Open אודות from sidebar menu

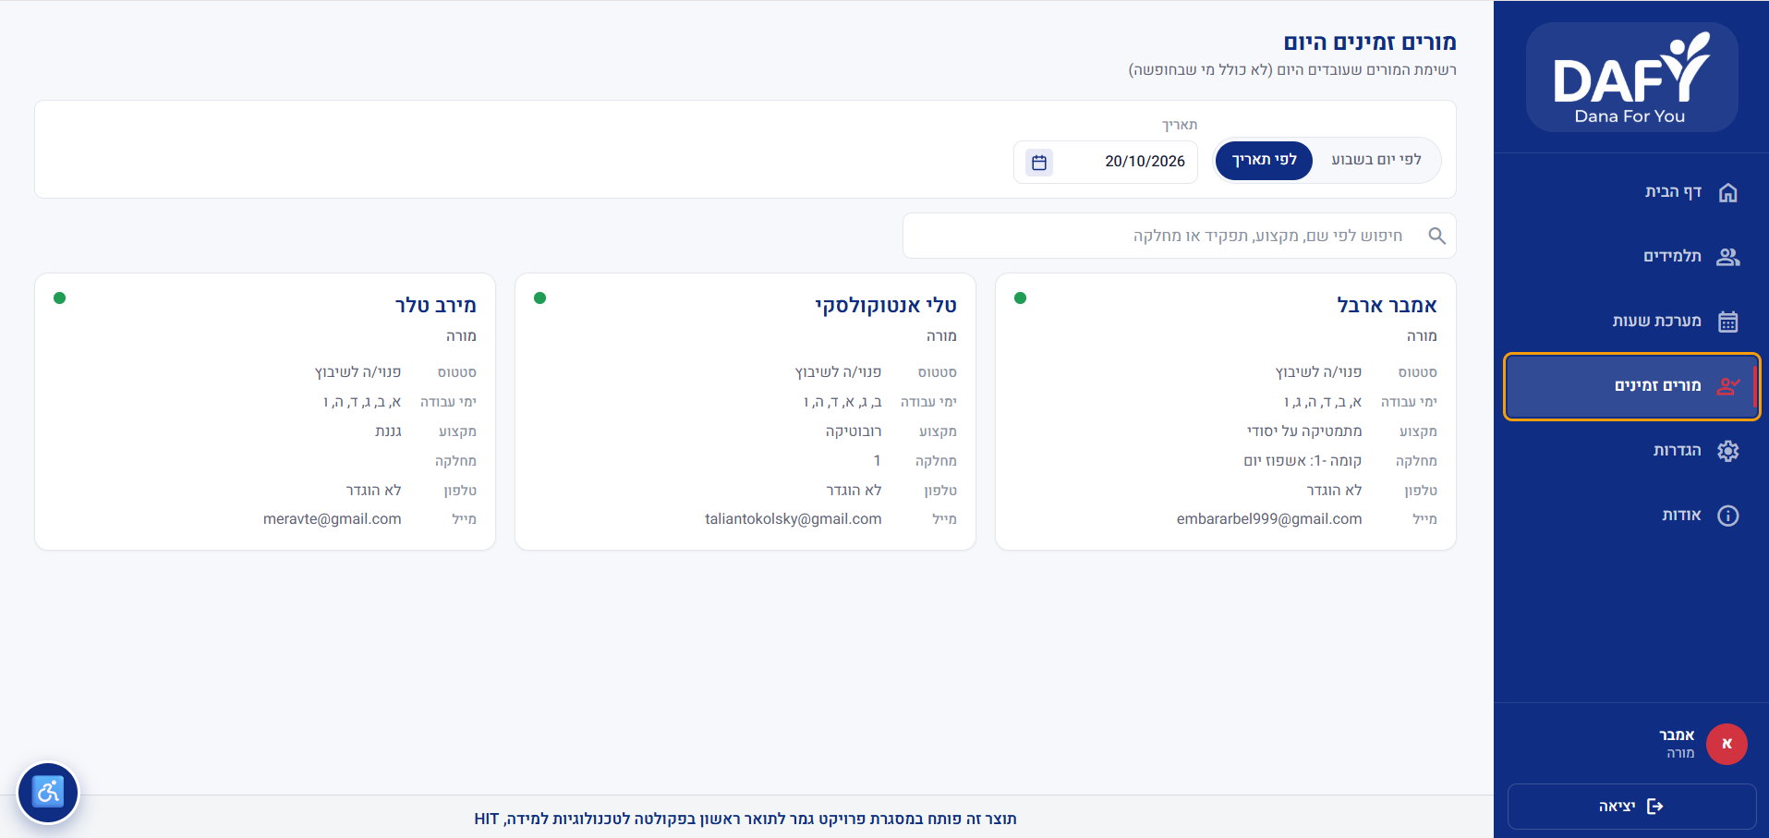coord(1631,516)
